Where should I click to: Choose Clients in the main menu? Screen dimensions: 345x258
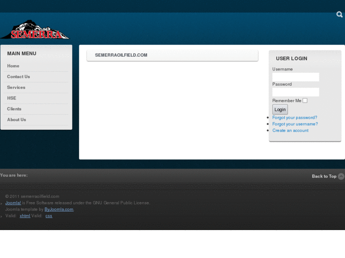tap(14, 109)
